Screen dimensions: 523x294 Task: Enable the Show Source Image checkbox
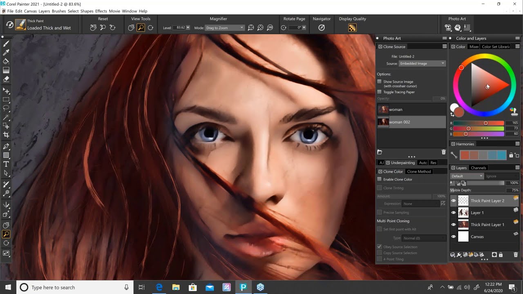(380, 81)
